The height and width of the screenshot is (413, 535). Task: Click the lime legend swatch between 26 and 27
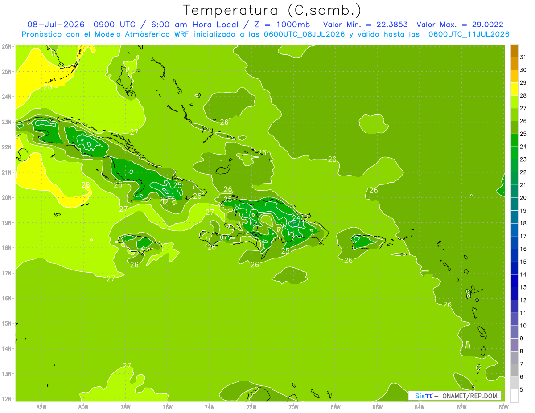tap(514, 115)
